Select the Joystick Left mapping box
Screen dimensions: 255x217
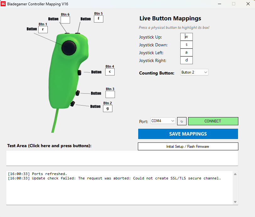point(186,52)
